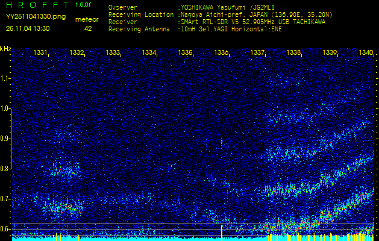This screenshot has width=379, height=241.
Task: Click the tall yellow spike below 1336
Action: point(221,233)
